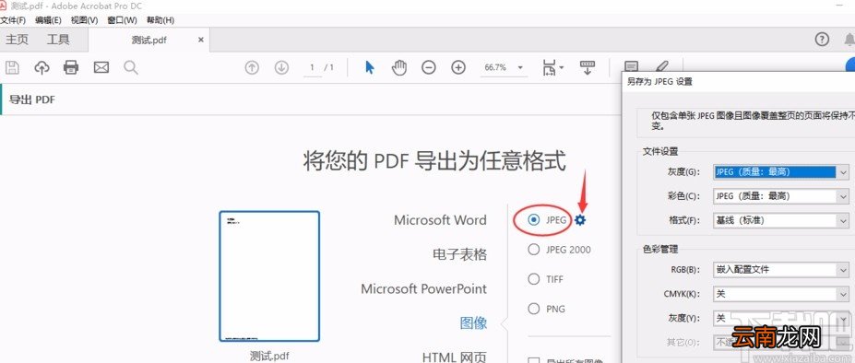Click the Save file toolbar icon
Screen dimensions: 855x363
12,67
